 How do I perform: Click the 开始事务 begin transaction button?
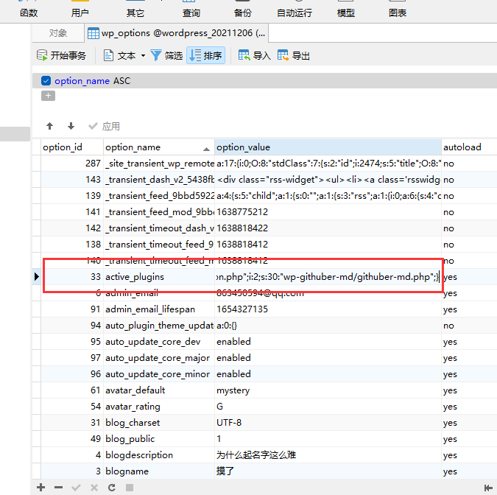pos(61,55)
